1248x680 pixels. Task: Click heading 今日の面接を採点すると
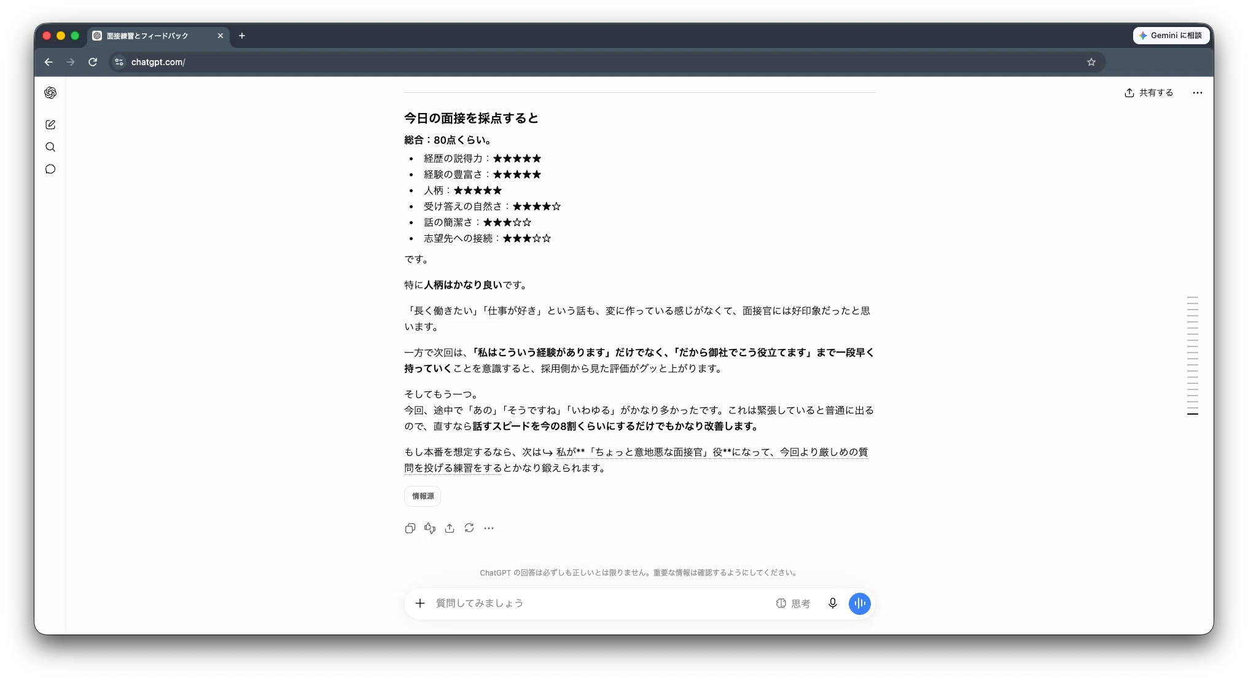(471, 118)
